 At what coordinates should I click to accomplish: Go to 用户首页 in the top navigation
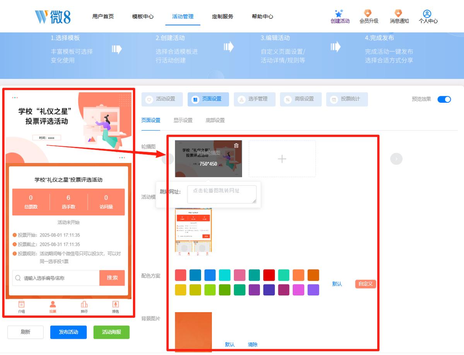click(103, 17)
